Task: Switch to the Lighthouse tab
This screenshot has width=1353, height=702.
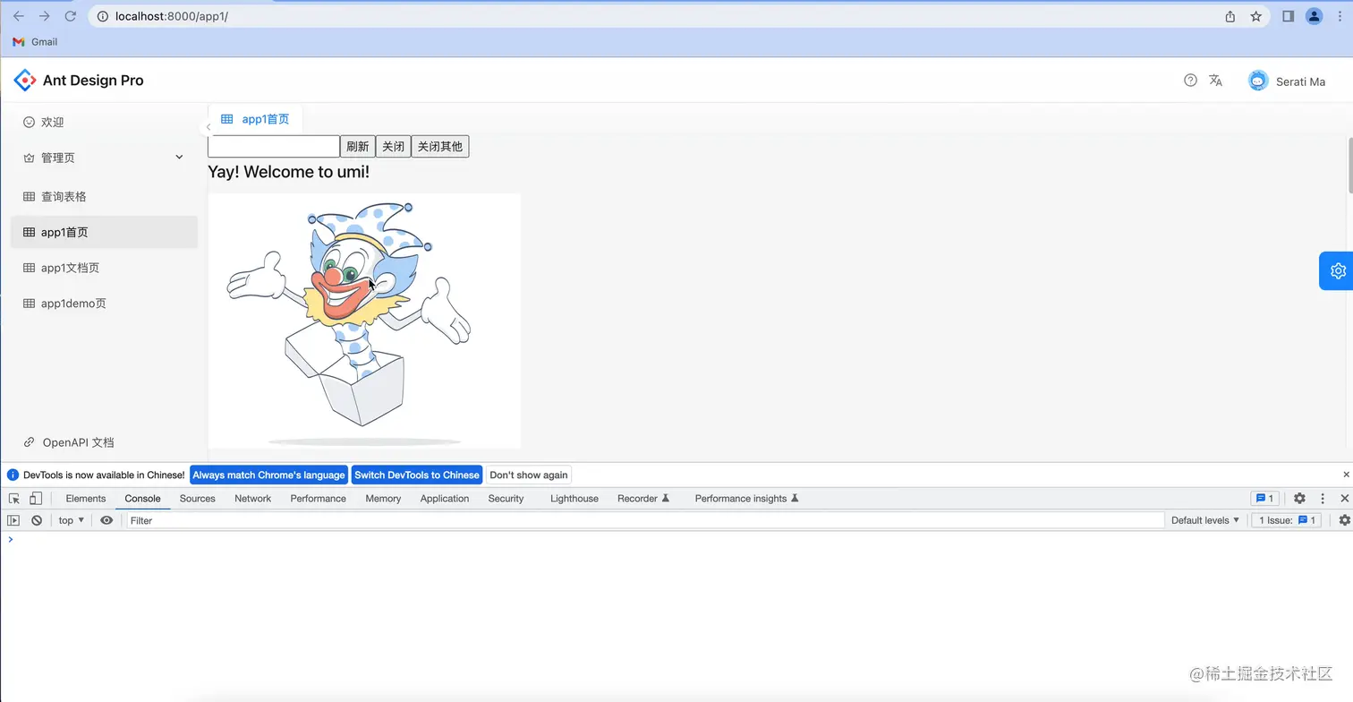Action: tap(574, 499)
